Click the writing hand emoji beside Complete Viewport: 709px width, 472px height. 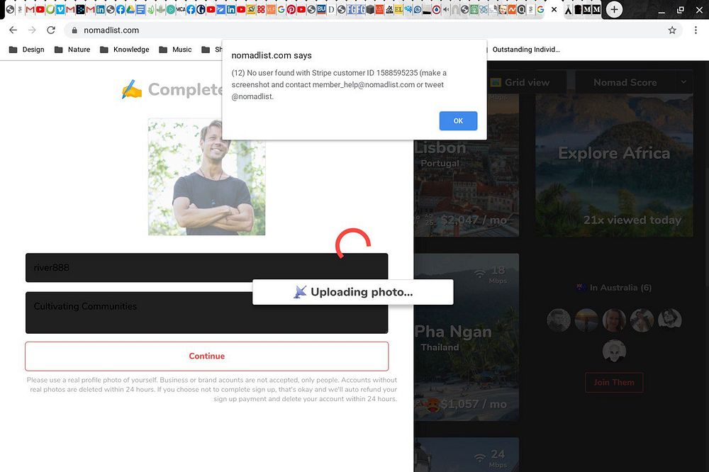click(x=132, y=89)
